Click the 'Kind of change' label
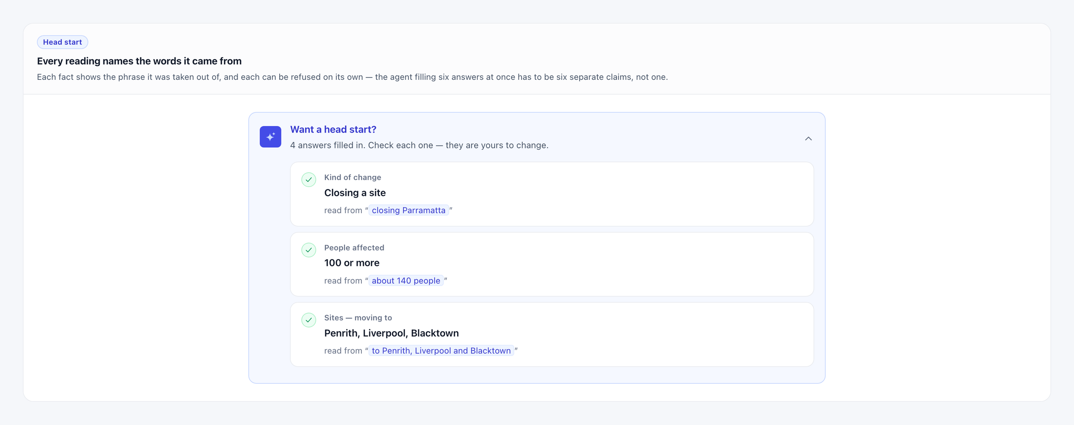 pos(353,178)
